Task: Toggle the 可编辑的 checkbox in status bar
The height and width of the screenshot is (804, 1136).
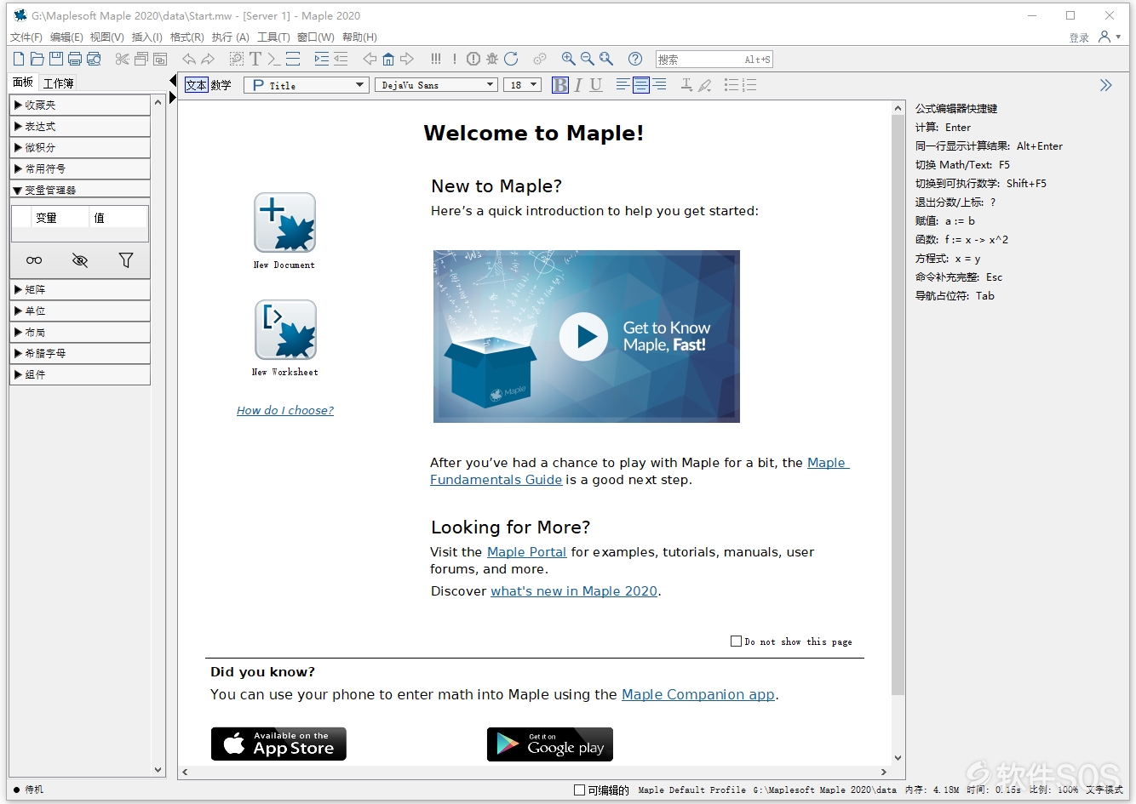Action: [x=580, y=790]
